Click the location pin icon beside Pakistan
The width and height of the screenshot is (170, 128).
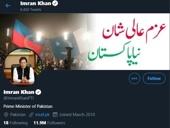(x=6, y=115)
